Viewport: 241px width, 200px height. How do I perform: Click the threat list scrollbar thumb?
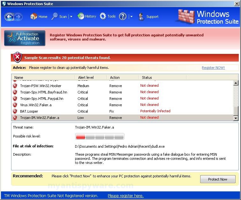(236, 111)
